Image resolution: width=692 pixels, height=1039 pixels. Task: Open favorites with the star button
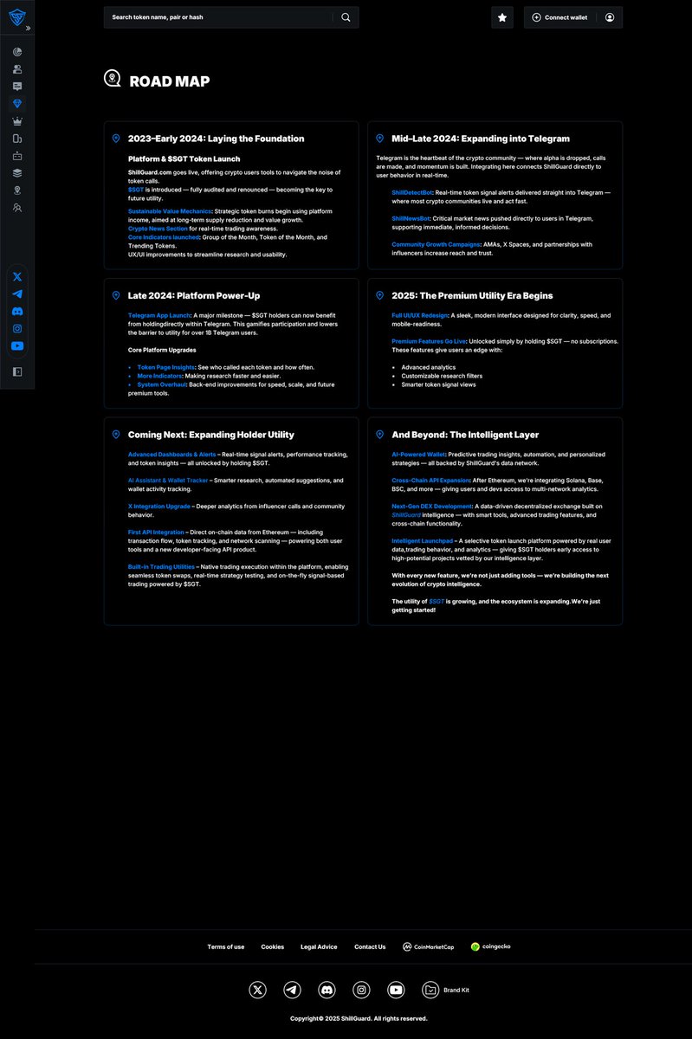[502, 17]
